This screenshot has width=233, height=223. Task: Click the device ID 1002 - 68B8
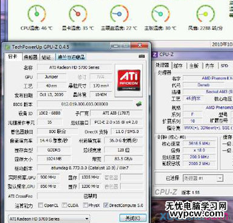pos(49,113)
